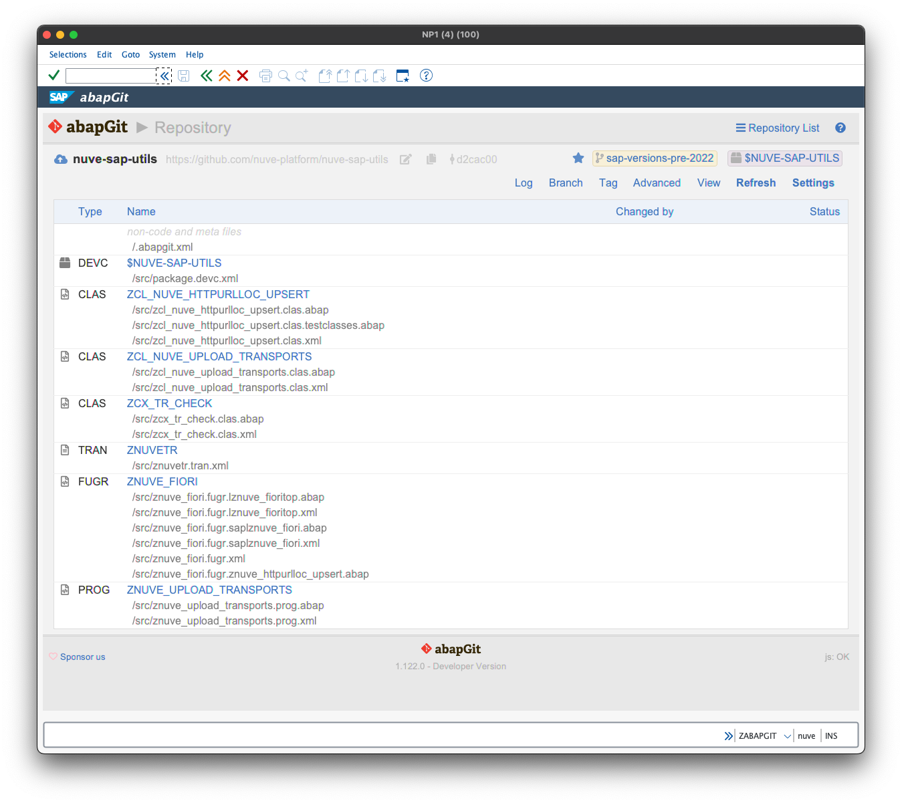Click the green checkmark Enter icon
The image size is (902, 803).
[54, 76]
